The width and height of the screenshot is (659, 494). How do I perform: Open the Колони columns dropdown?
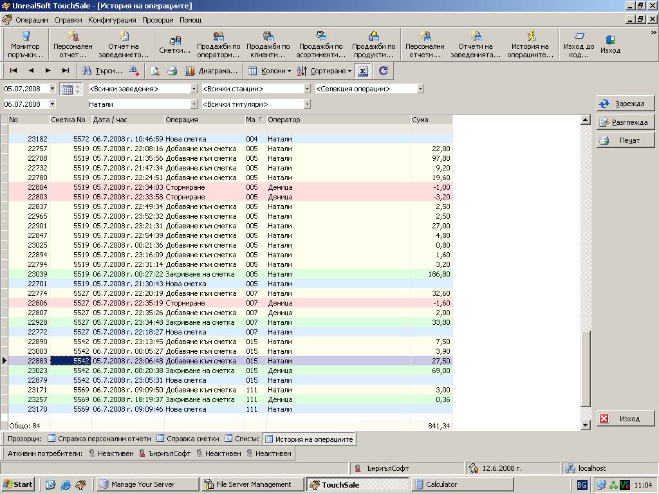point(270,71)
